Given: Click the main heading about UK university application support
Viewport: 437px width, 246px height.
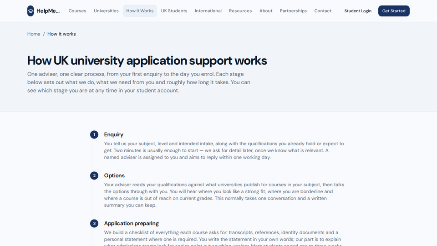Looking at the screenshot, I should click(147, 61).
